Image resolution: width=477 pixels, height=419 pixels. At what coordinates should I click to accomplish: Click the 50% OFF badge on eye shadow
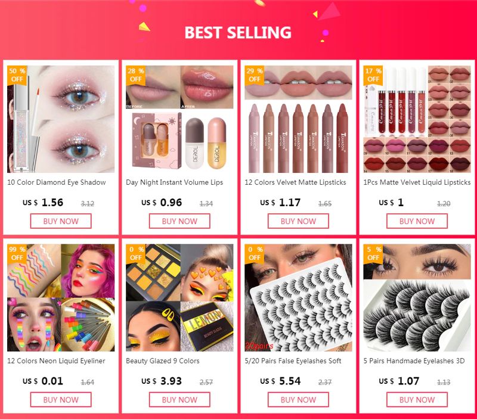17,75
